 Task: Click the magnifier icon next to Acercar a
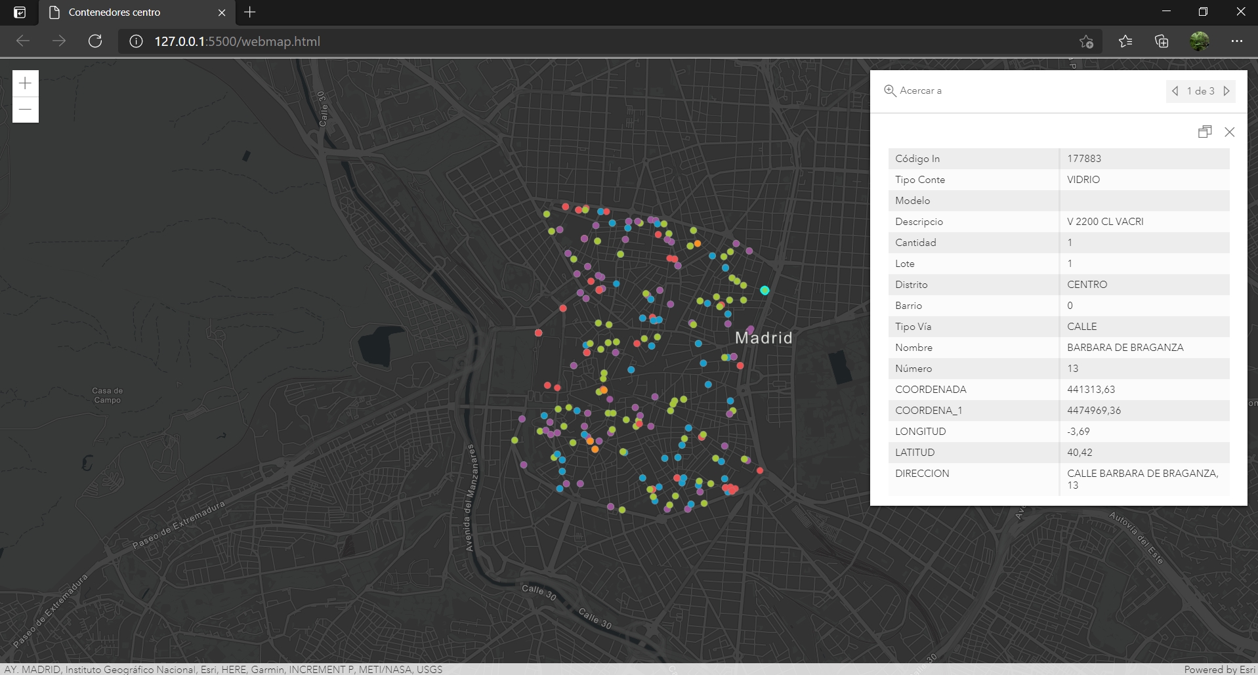pos(889,91)
